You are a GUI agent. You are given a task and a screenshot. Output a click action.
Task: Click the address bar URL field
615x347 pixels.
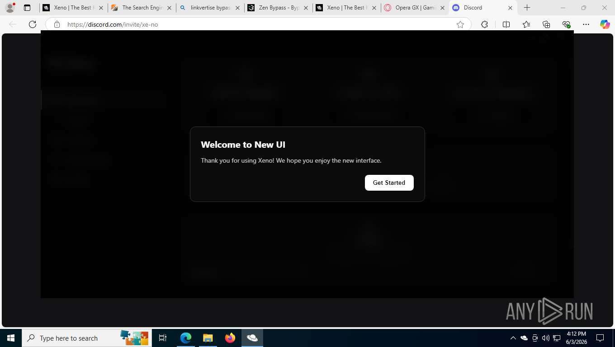258,24
